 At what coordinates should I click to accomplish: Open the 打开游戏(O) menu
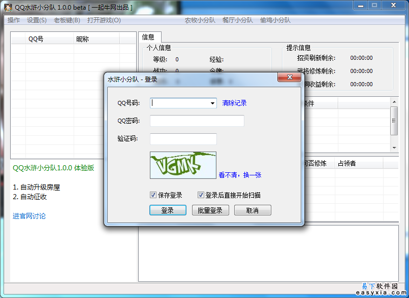(x=104, y=20)
